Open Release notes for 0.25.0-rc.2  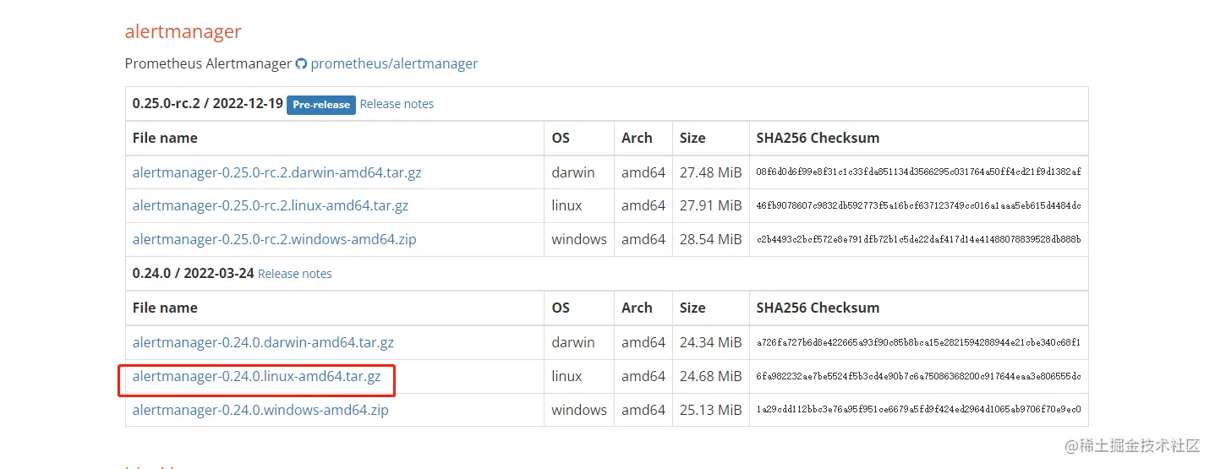[397, 104]
